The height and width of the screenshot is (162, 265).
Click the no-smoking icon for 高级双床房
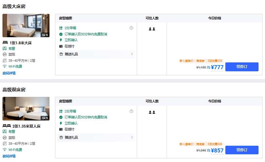pyautogui.click(x=5, y=138)
